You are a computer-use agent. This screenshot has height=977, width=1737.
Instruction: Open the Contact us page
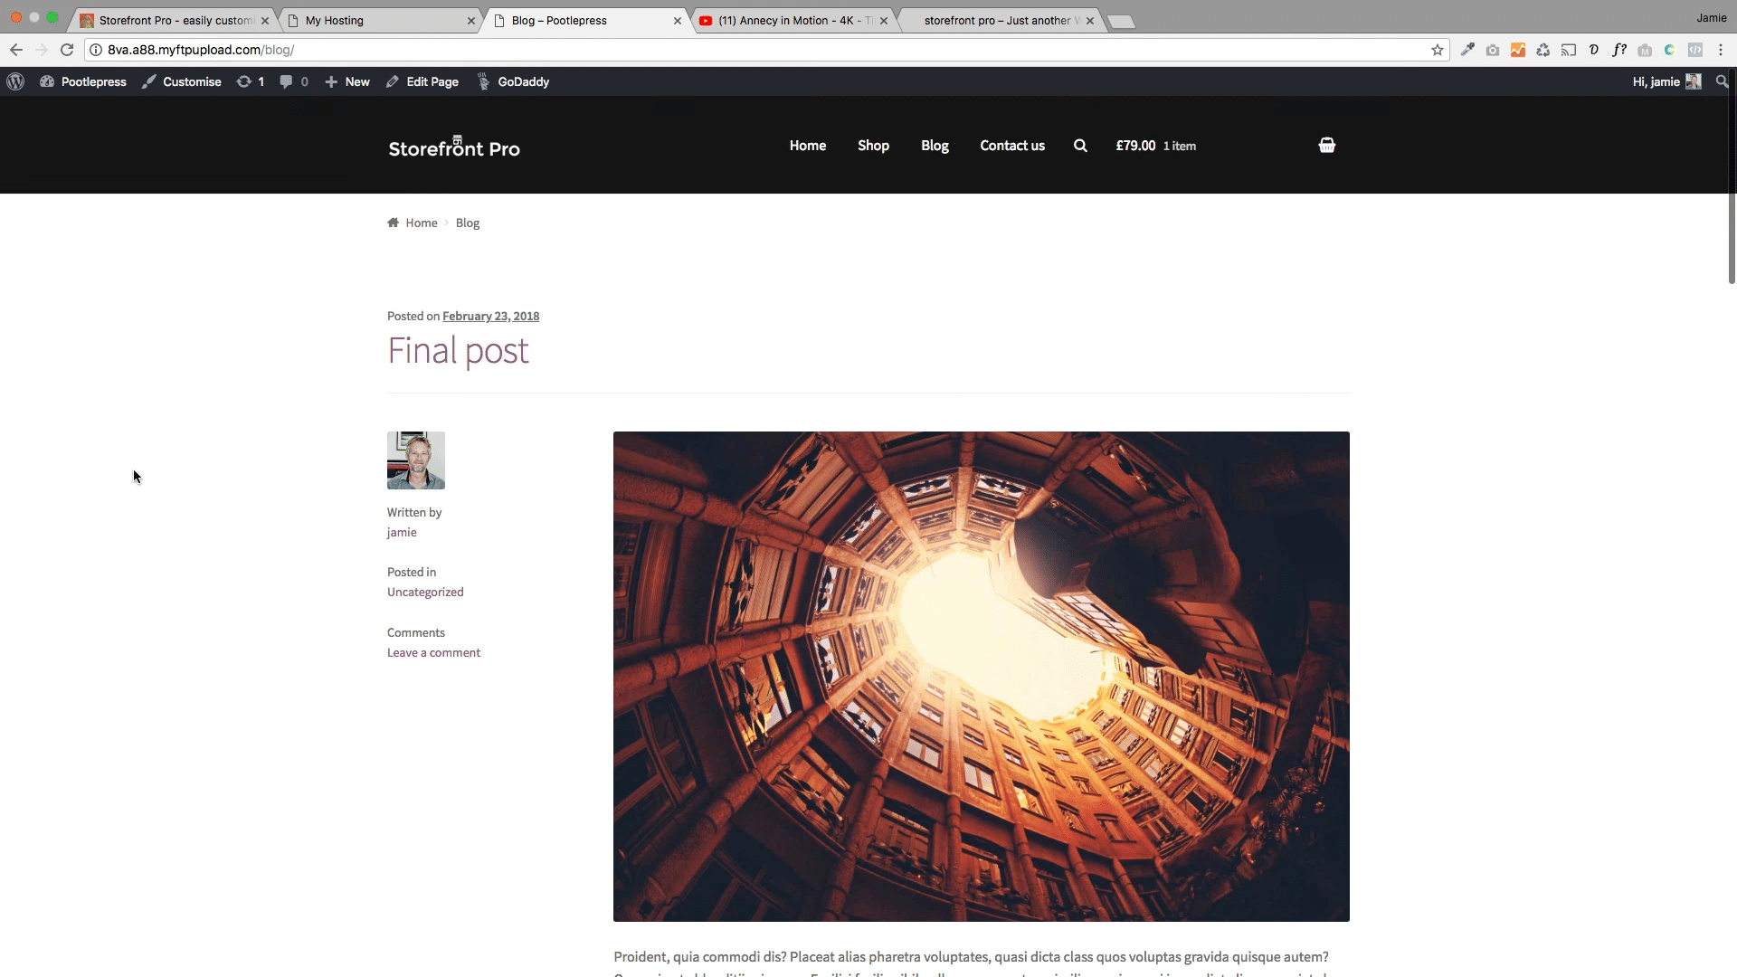coord(1012,146)
